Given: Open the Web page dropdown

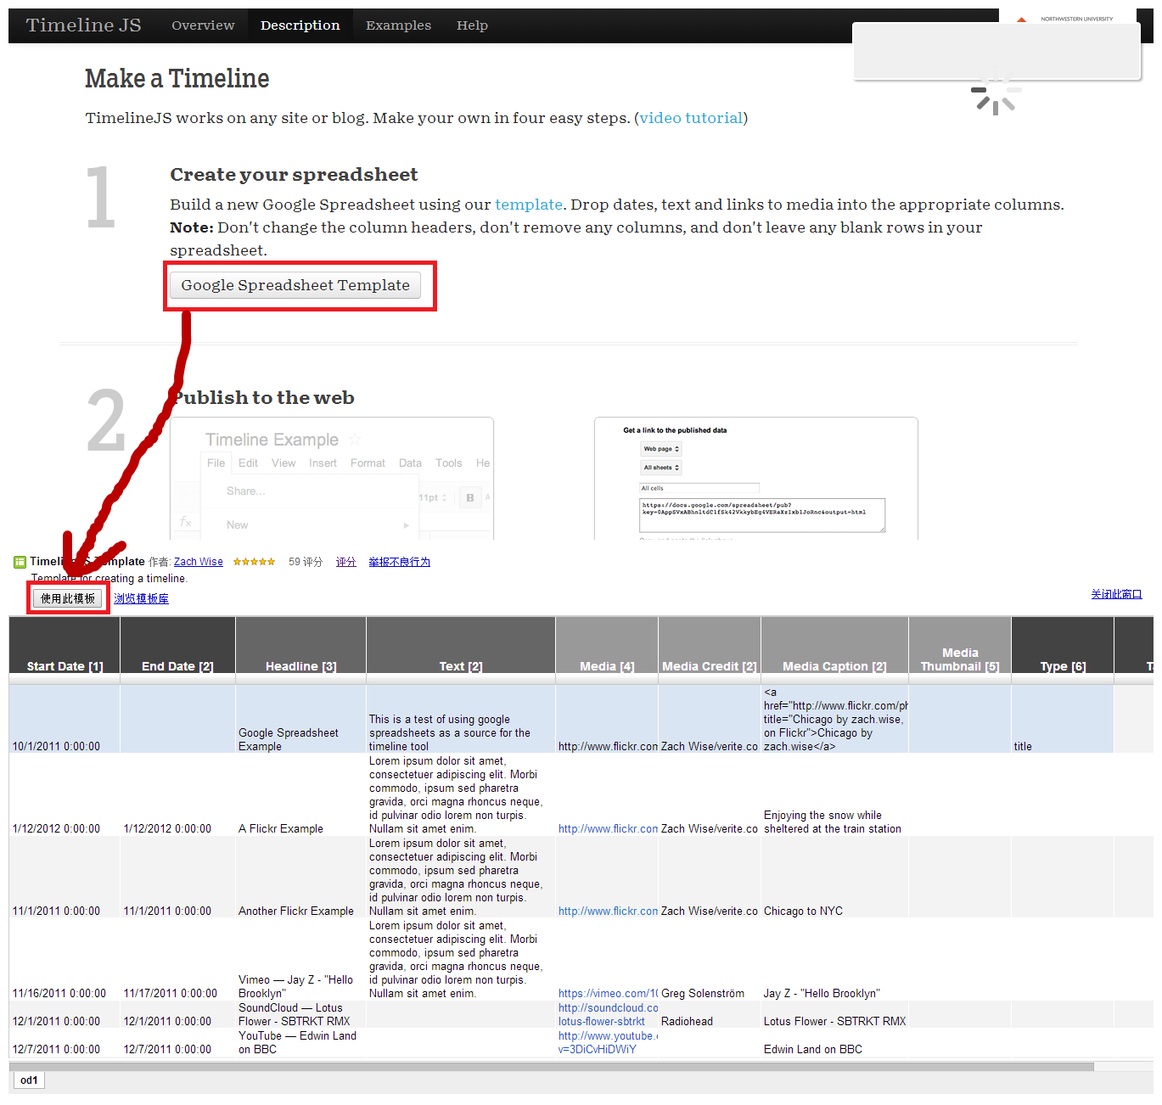Looking at the screenshot, I should coord(661,449).
